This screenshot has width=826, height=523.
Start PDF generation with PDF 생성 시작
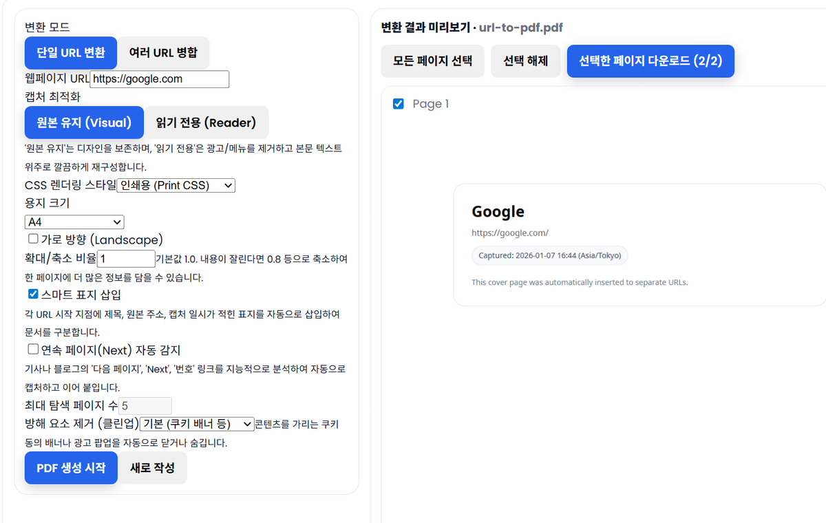[x=71, y=467]
